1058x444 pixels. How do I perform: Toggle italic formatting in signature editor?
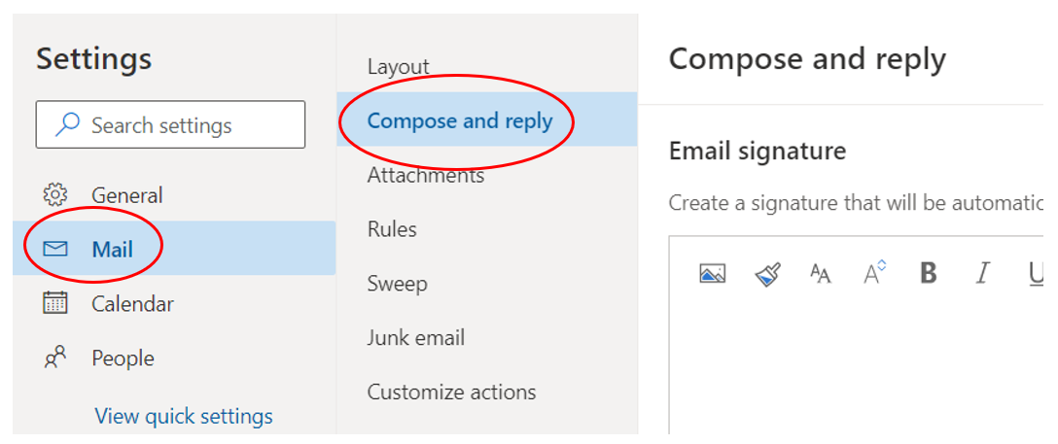(982, 274)
